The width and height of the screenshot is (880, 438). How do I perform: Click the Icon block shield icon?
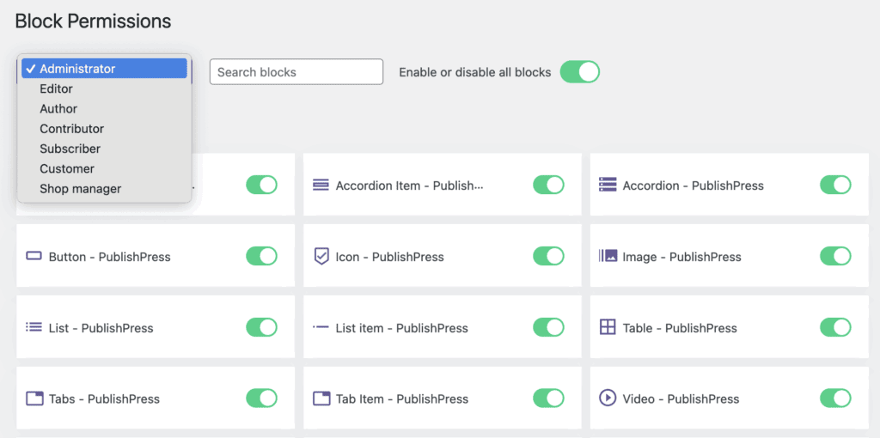(x=321, y=256)
